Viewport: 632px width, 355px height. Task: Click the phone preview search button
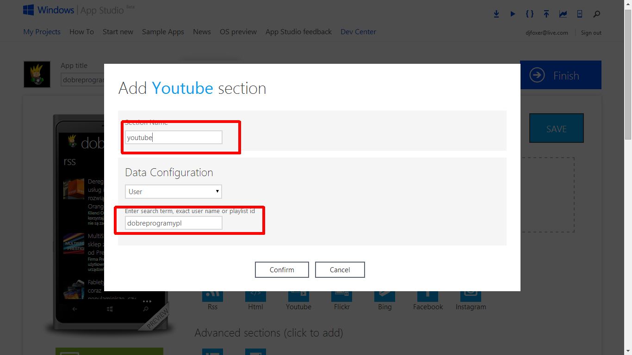146,309
